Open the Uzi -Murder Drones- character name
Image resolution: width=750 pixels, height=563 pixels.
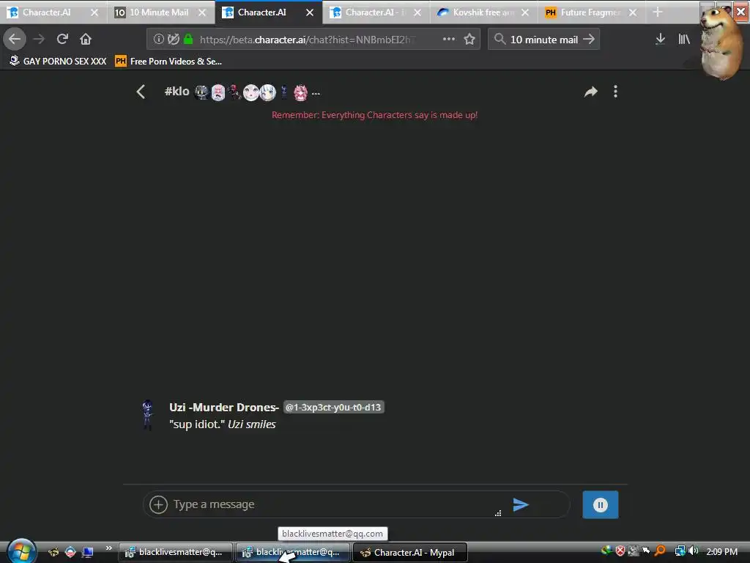(x=224, y=408)
